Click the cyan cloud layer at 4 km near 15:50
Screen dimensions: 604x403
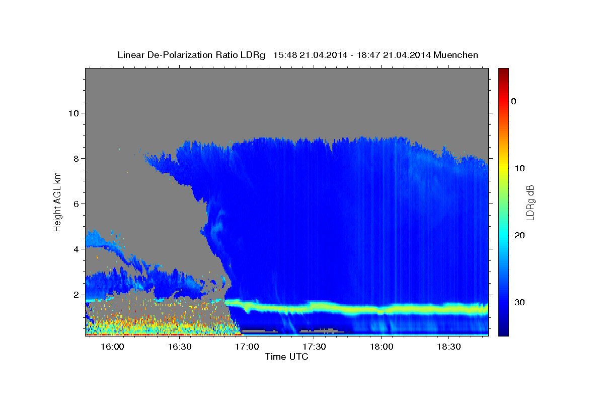pos(95,238)
